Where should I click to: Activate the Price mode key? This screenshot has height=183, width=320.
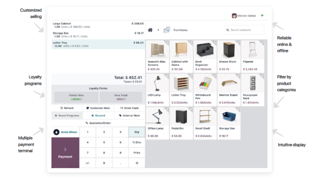point(137,152)
